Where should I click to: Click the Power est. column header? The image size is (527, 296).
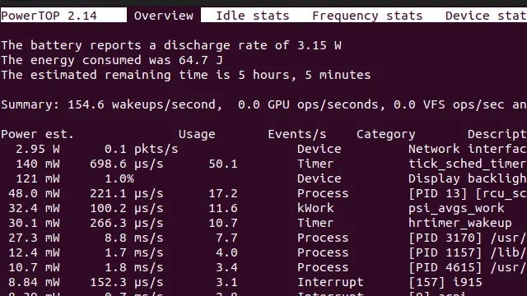pyautogui.click(x=37, y=134)
